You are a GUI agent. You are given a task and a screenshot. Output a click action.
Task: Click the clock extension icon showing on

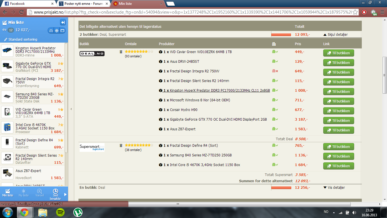click(374, 12)
